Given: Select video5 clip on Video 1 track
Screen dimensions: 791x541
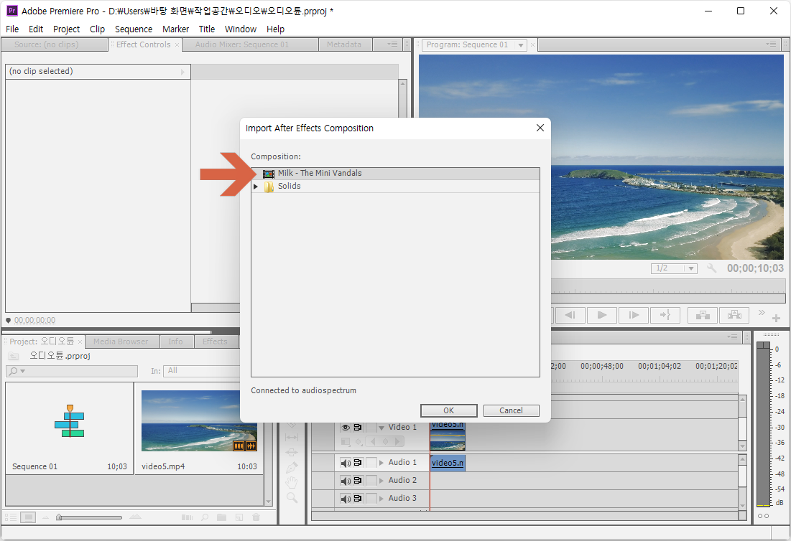Looking at the screenshot, I should point(448,436).
